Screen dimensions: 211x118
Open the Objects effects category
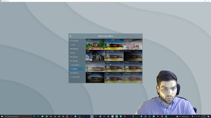(77, 57)
